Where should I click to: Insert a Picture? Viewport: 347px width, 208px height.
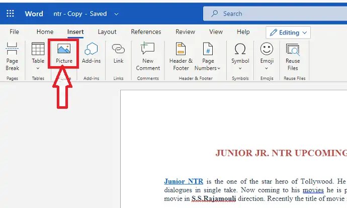(64, 54)
